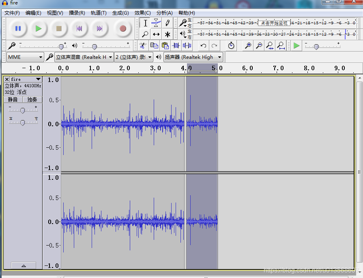
Task: Mute the fire track
Action: coord(13,99)
